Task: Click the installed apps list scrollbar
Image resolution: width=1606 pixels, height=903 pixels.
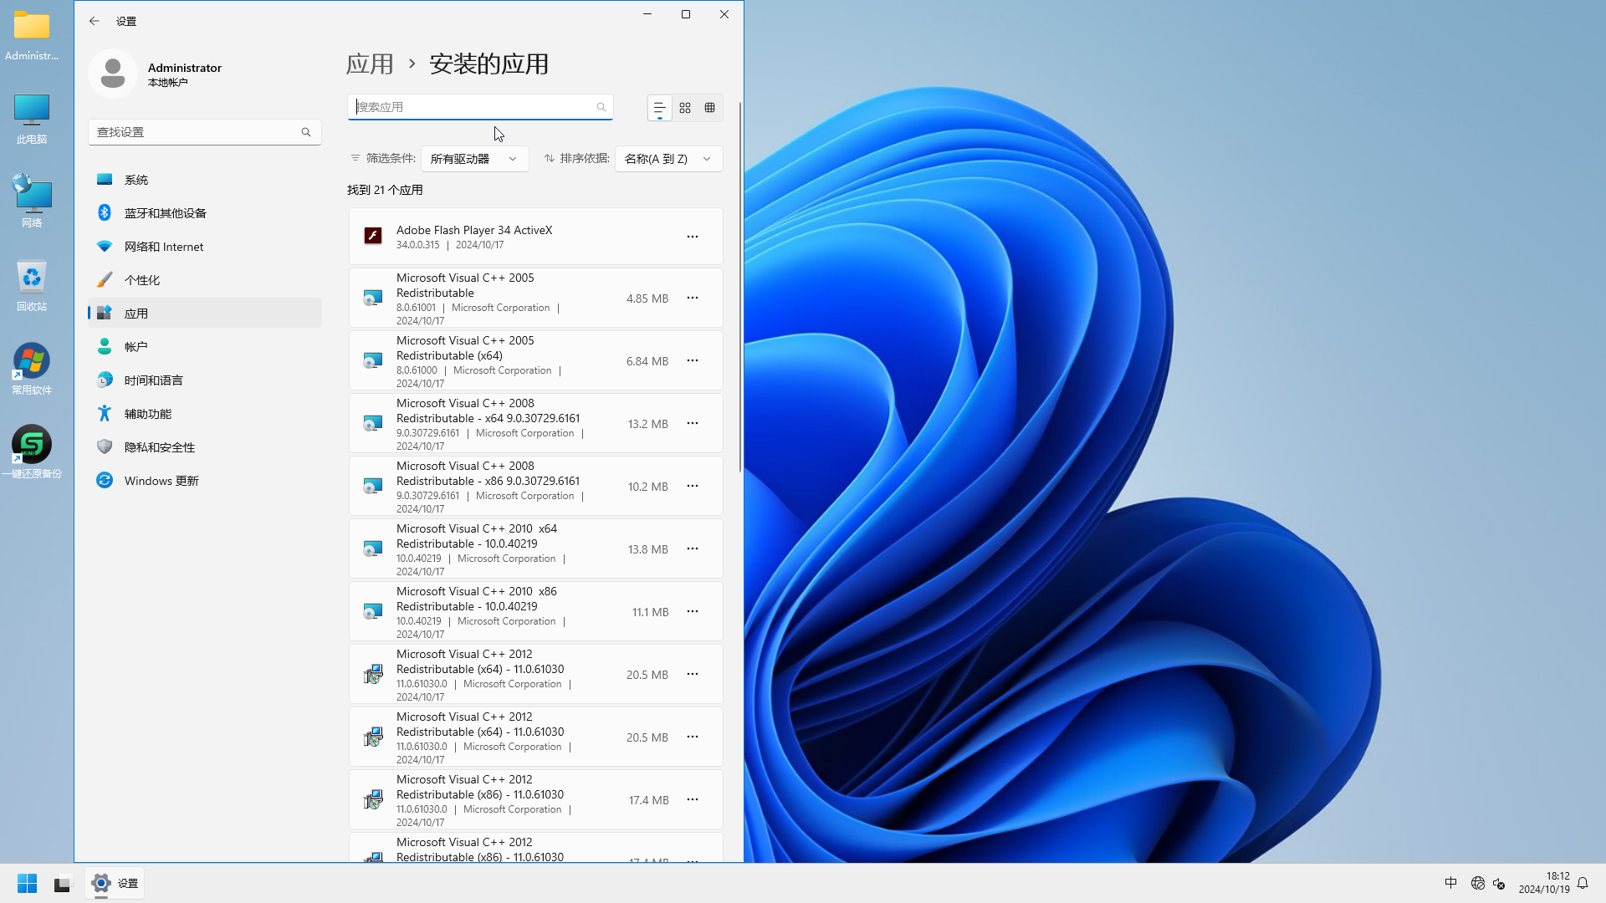Action: pos(740,288)
